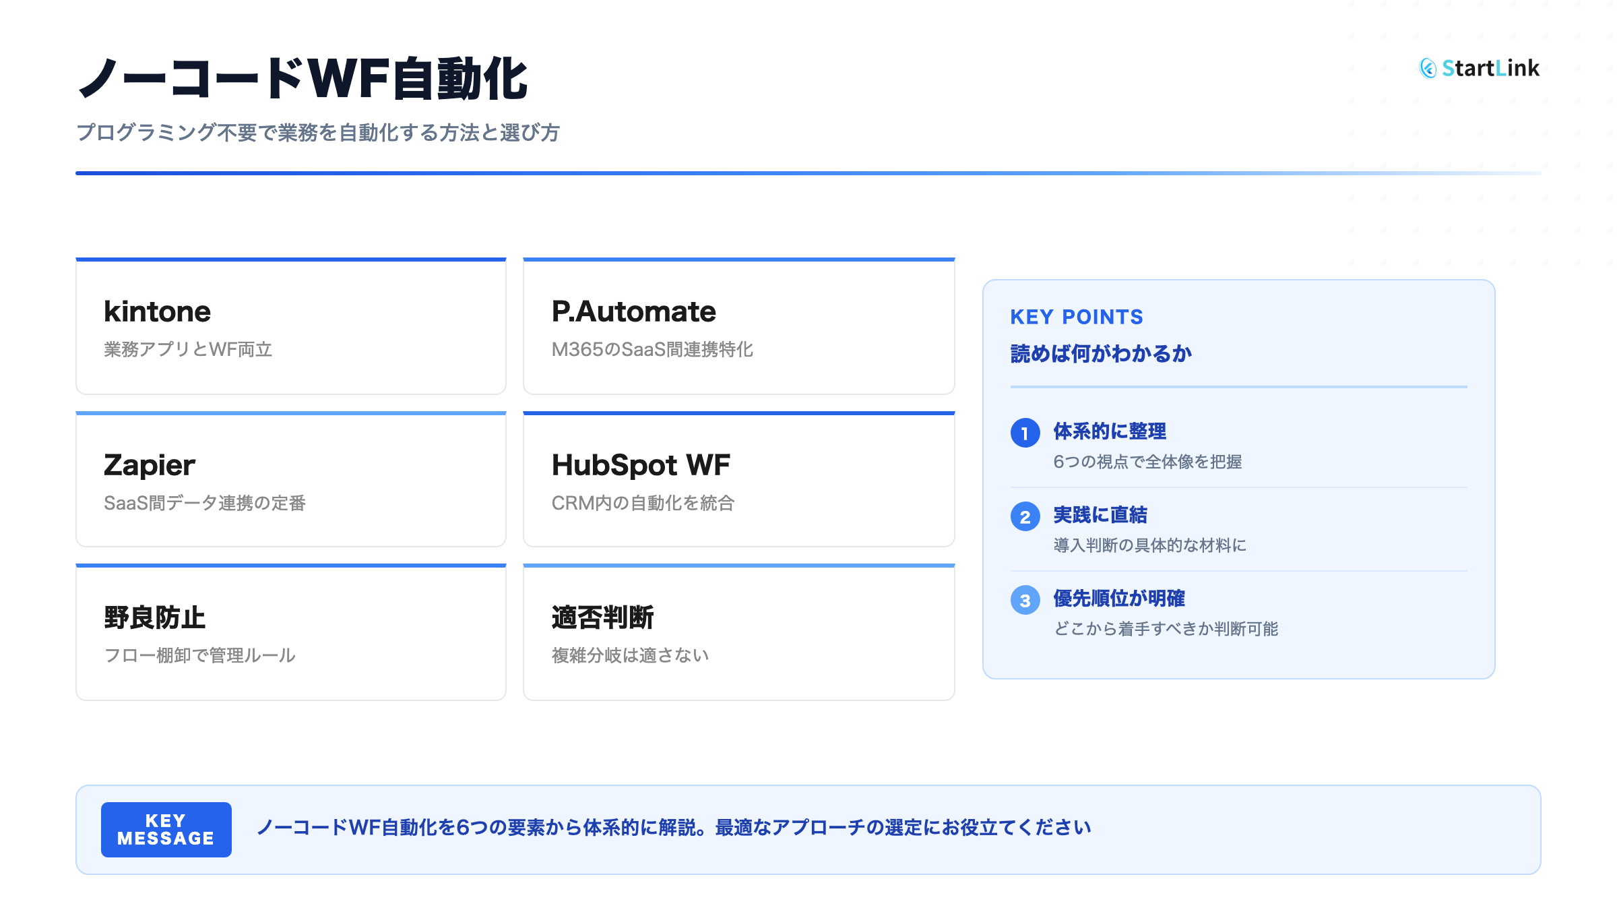
Task: Select the 適否判断 card
Action: 738,633
